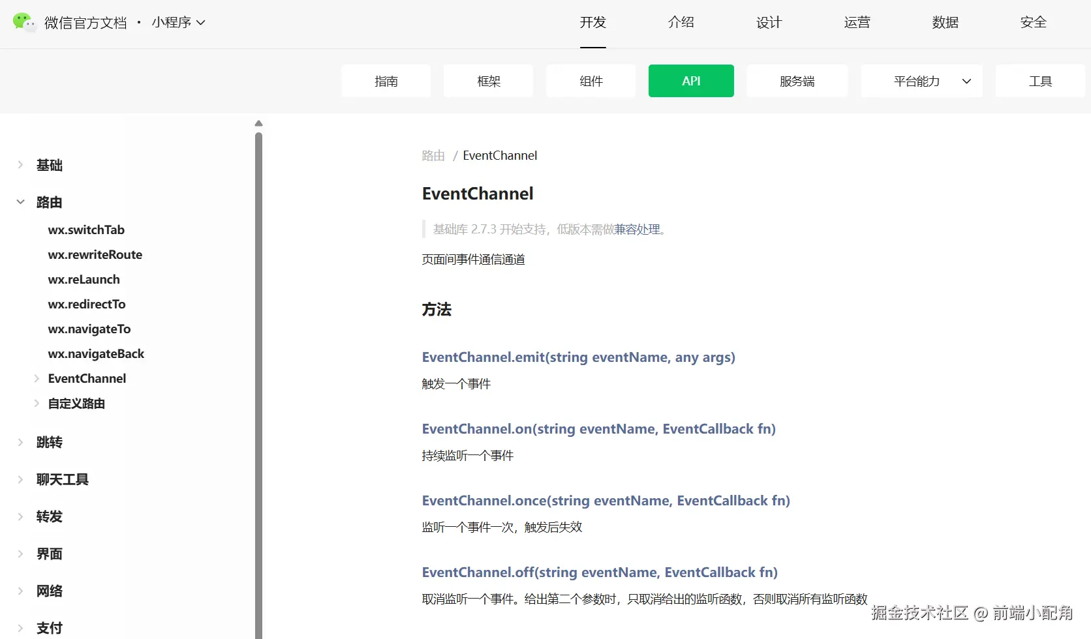Select 开发 in the top navigation
Screen dimensions: 1091x639
coord(592,22)
